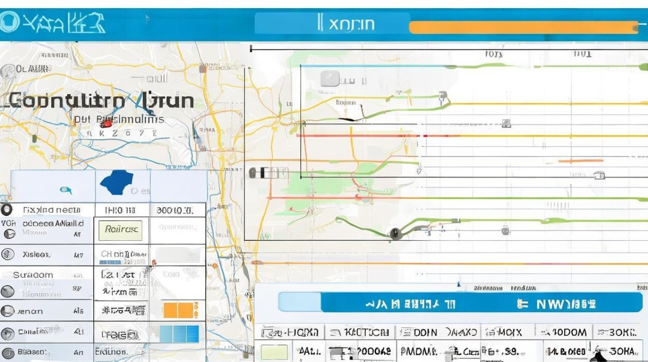This screenshot has height=362, width=648.
Task: Toggle the round button in Chai row
Action: click(x=7, y=333)
